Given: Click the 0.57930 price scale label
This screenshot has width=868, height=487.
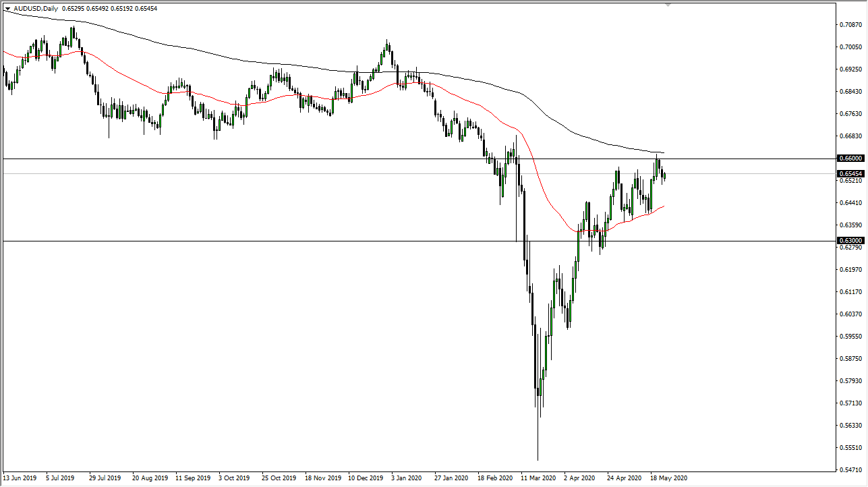Looking at the screenshot, I should [850, 381].
